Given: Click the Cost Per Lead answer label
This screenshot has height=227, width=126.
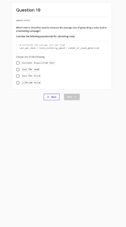Looking at the screenshot, I should point(31,69).
